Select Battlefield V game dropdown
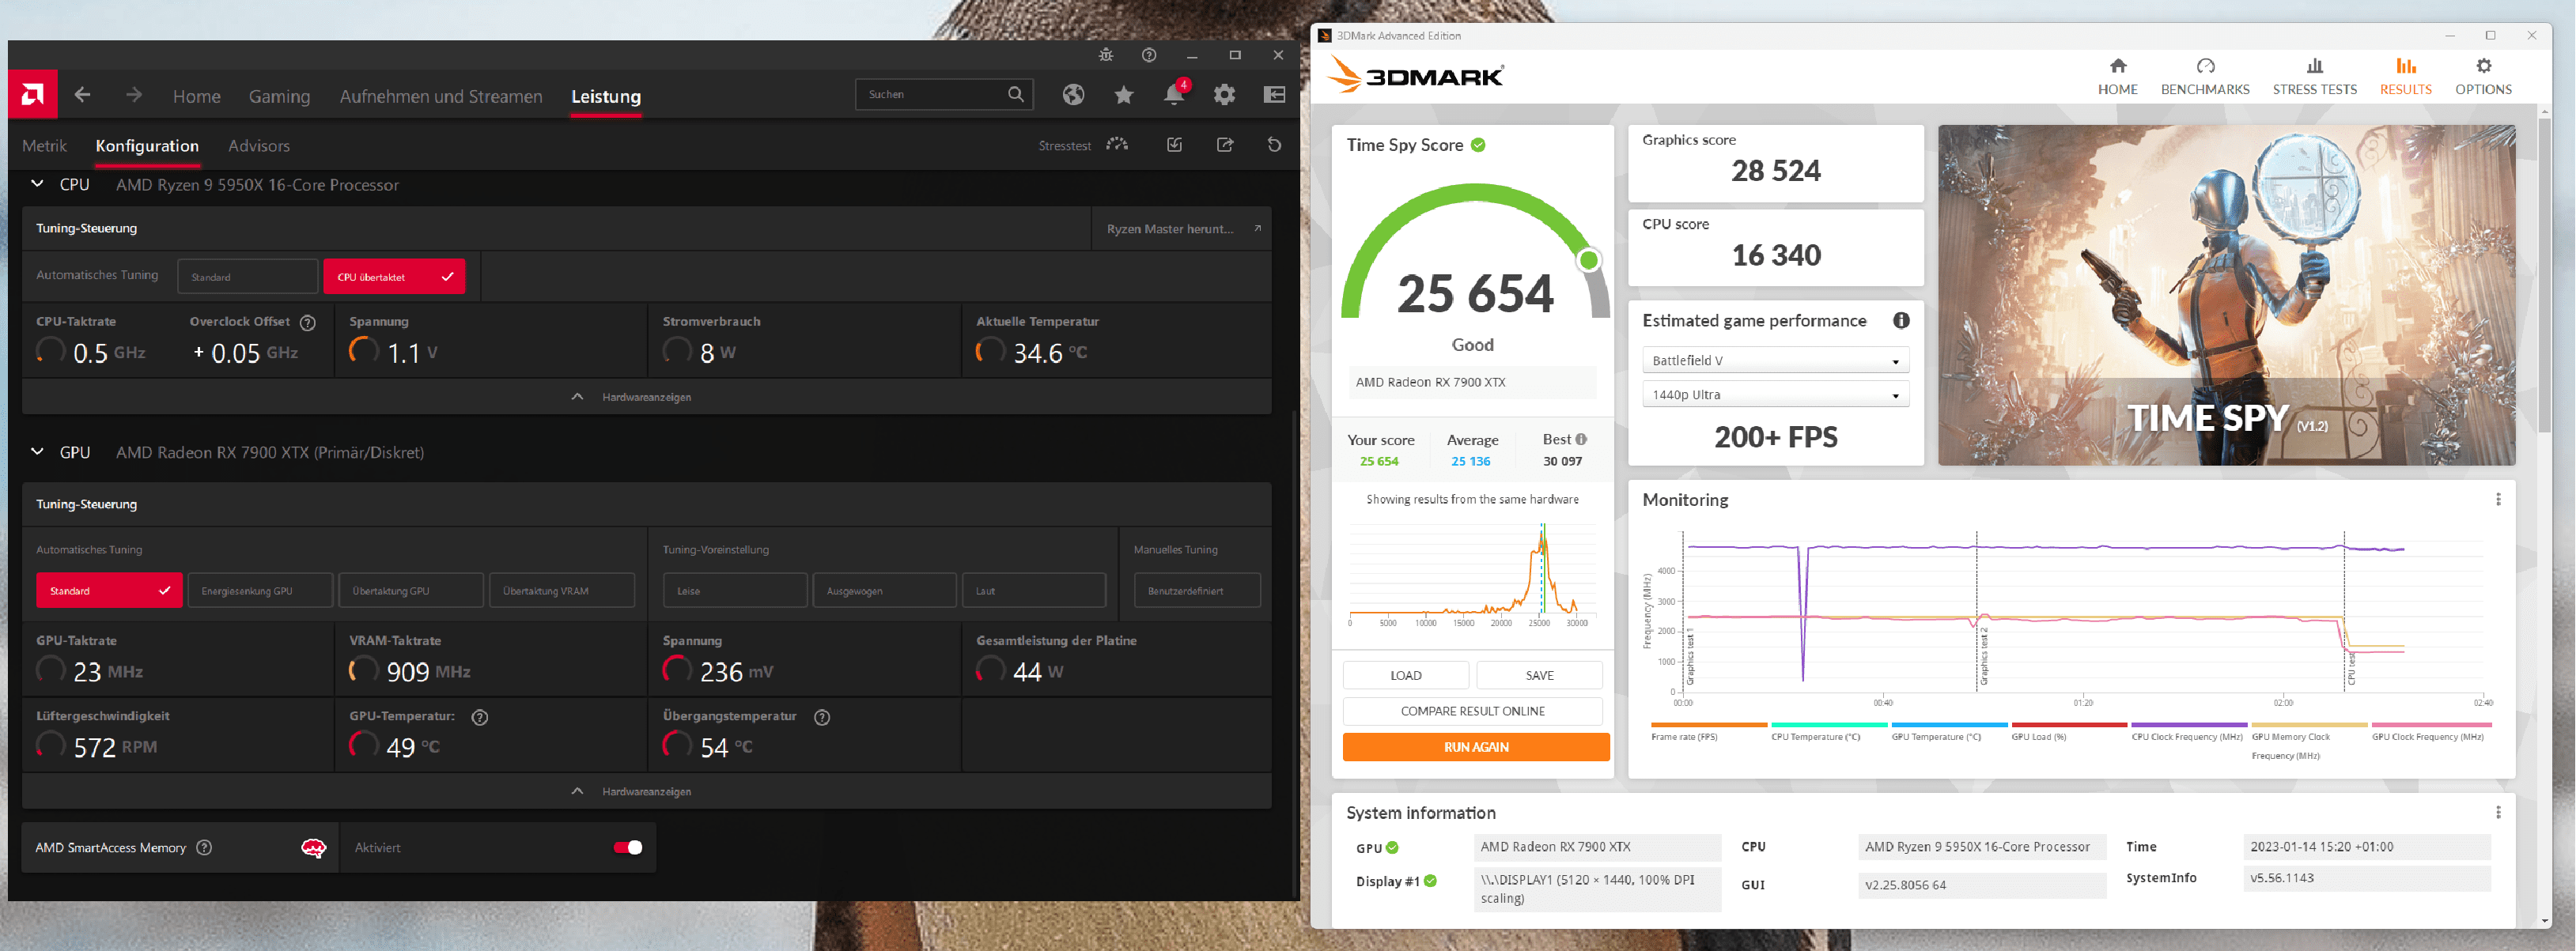Viewport: 2576px width, 951px height. pyautogui.click(x=1772, y=360)
